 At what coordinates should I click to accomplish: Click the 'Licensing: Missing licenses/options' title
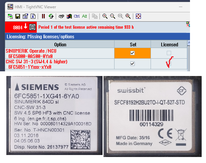40,37
